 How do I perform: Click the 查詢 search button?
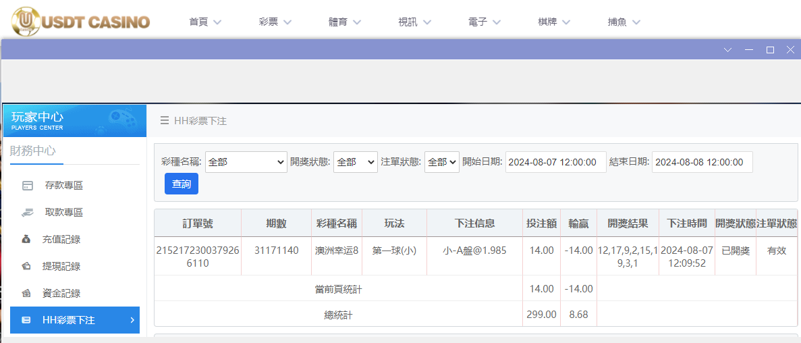click(x=182, y=184)
